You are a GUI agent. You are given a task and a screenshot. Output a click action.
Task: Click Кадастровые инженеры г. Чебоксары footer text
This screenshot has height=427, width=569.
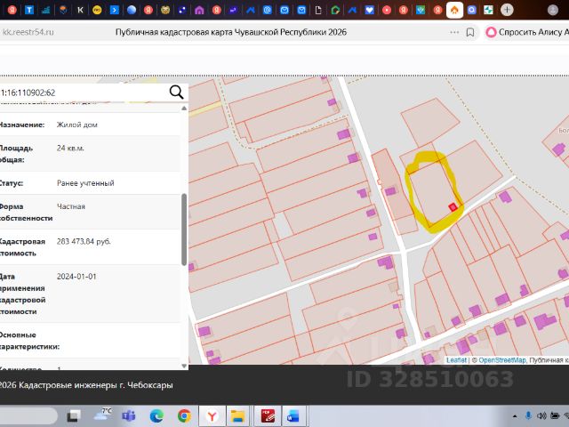click(95, 385)
